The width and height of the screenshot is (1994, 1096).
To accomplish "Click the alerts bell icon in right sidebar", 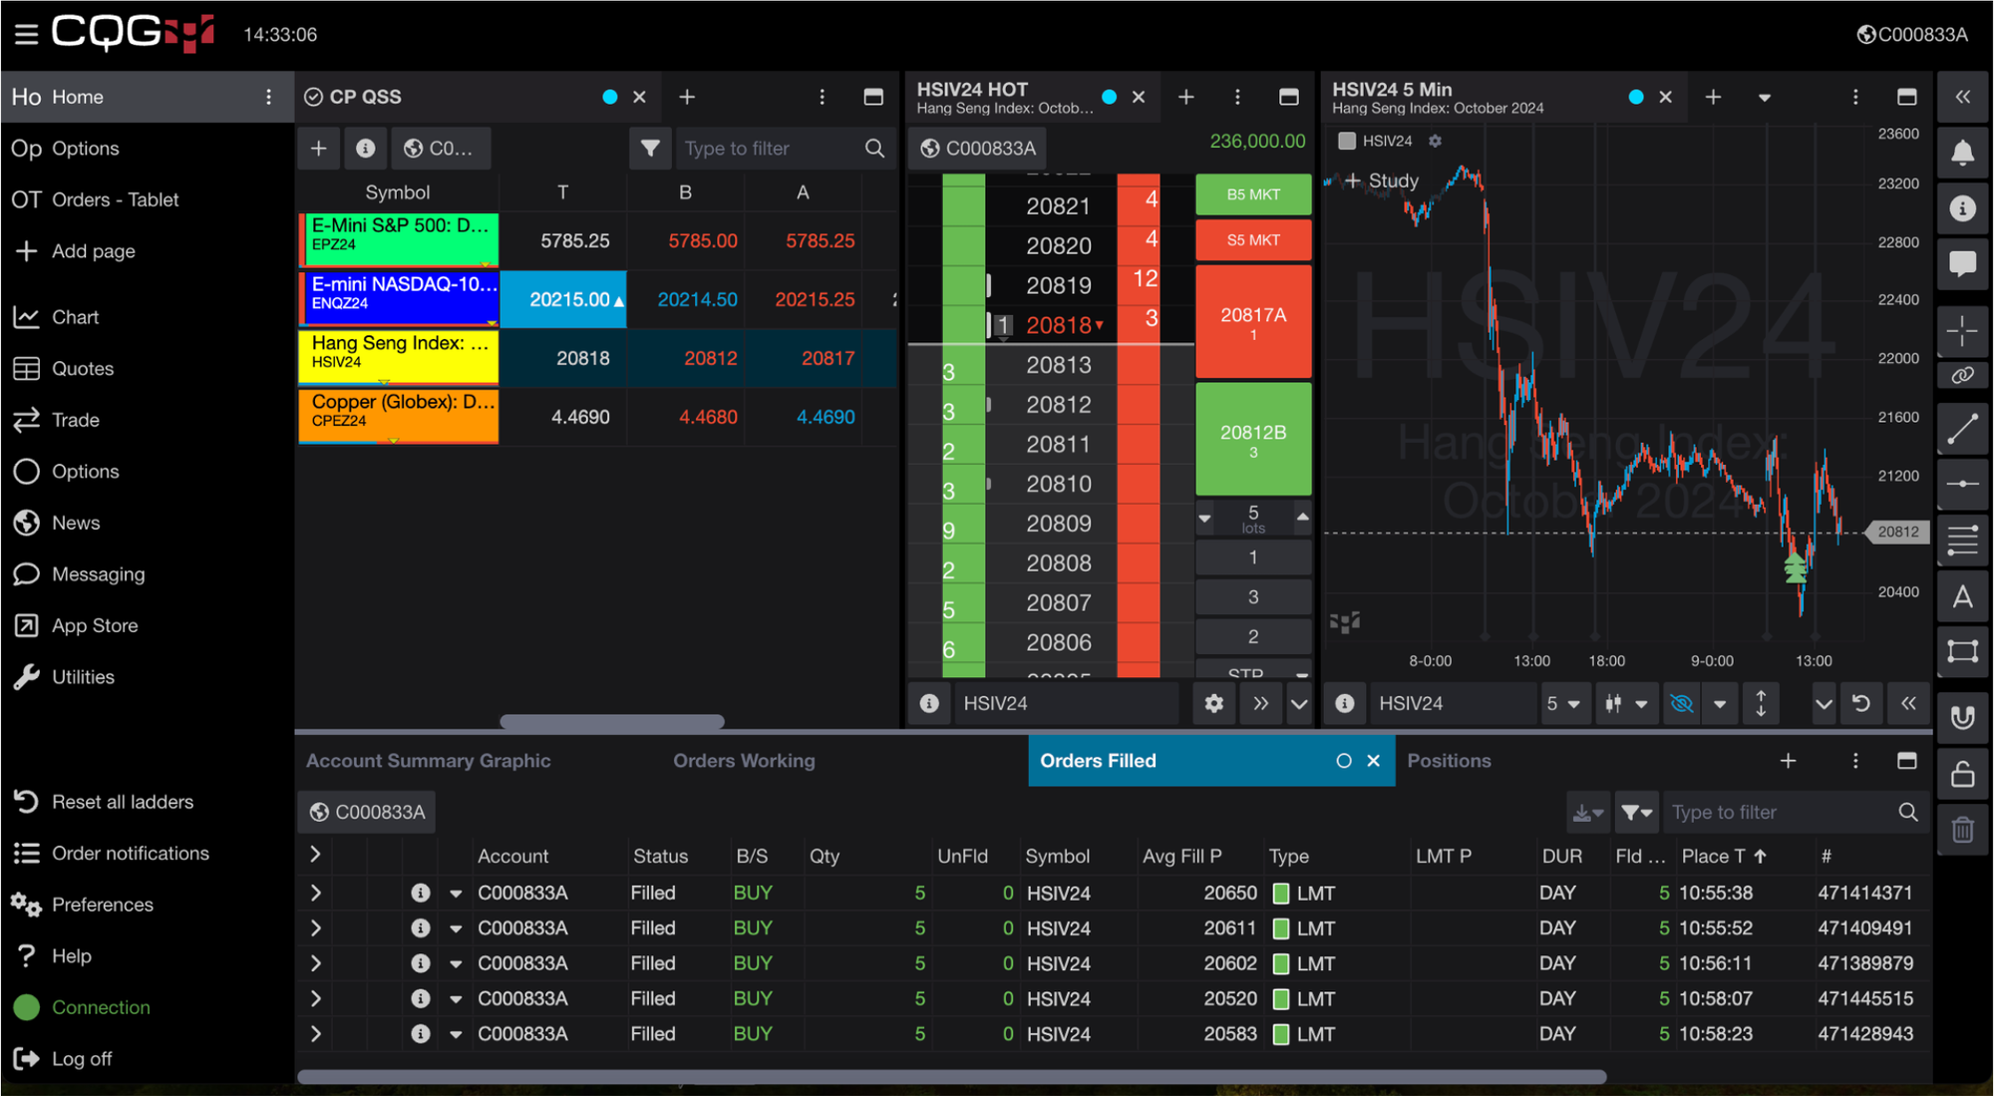I will point(1962,153).
